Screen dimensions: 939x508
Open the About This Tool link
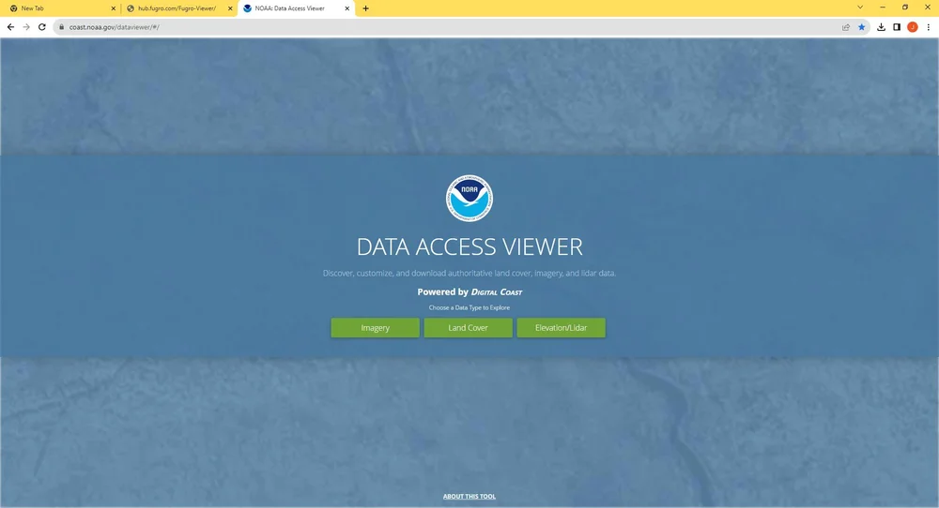tap(469, 496)
